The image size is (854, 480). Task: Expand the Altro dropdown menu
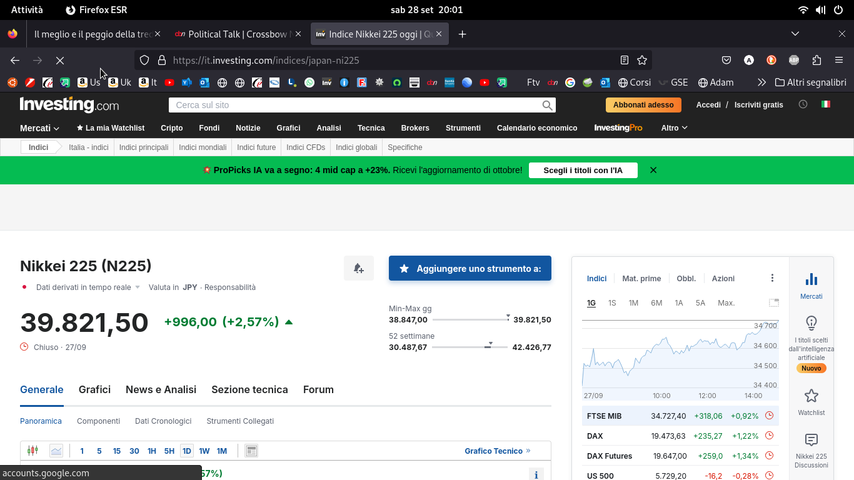pos(674,127)
